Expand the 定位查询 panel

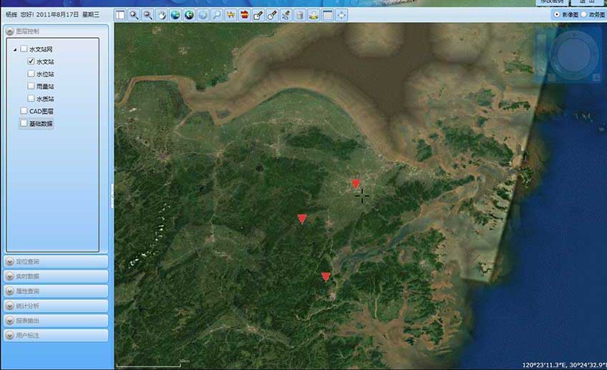(x=56, y=262)
